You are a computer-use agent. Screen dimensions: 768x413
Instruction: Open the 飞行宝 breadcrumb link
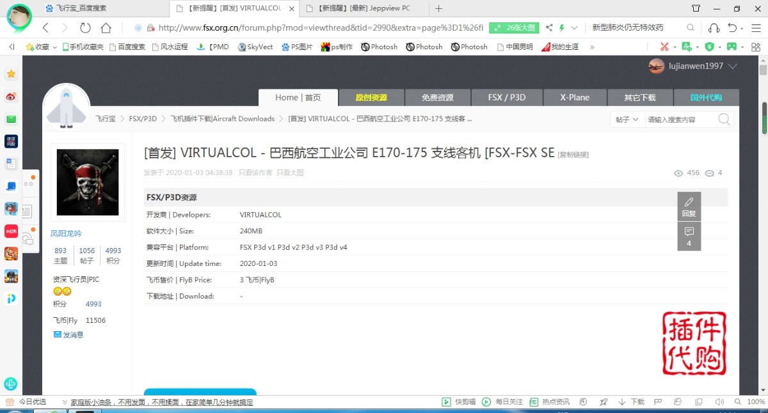[x=106, y=119]
